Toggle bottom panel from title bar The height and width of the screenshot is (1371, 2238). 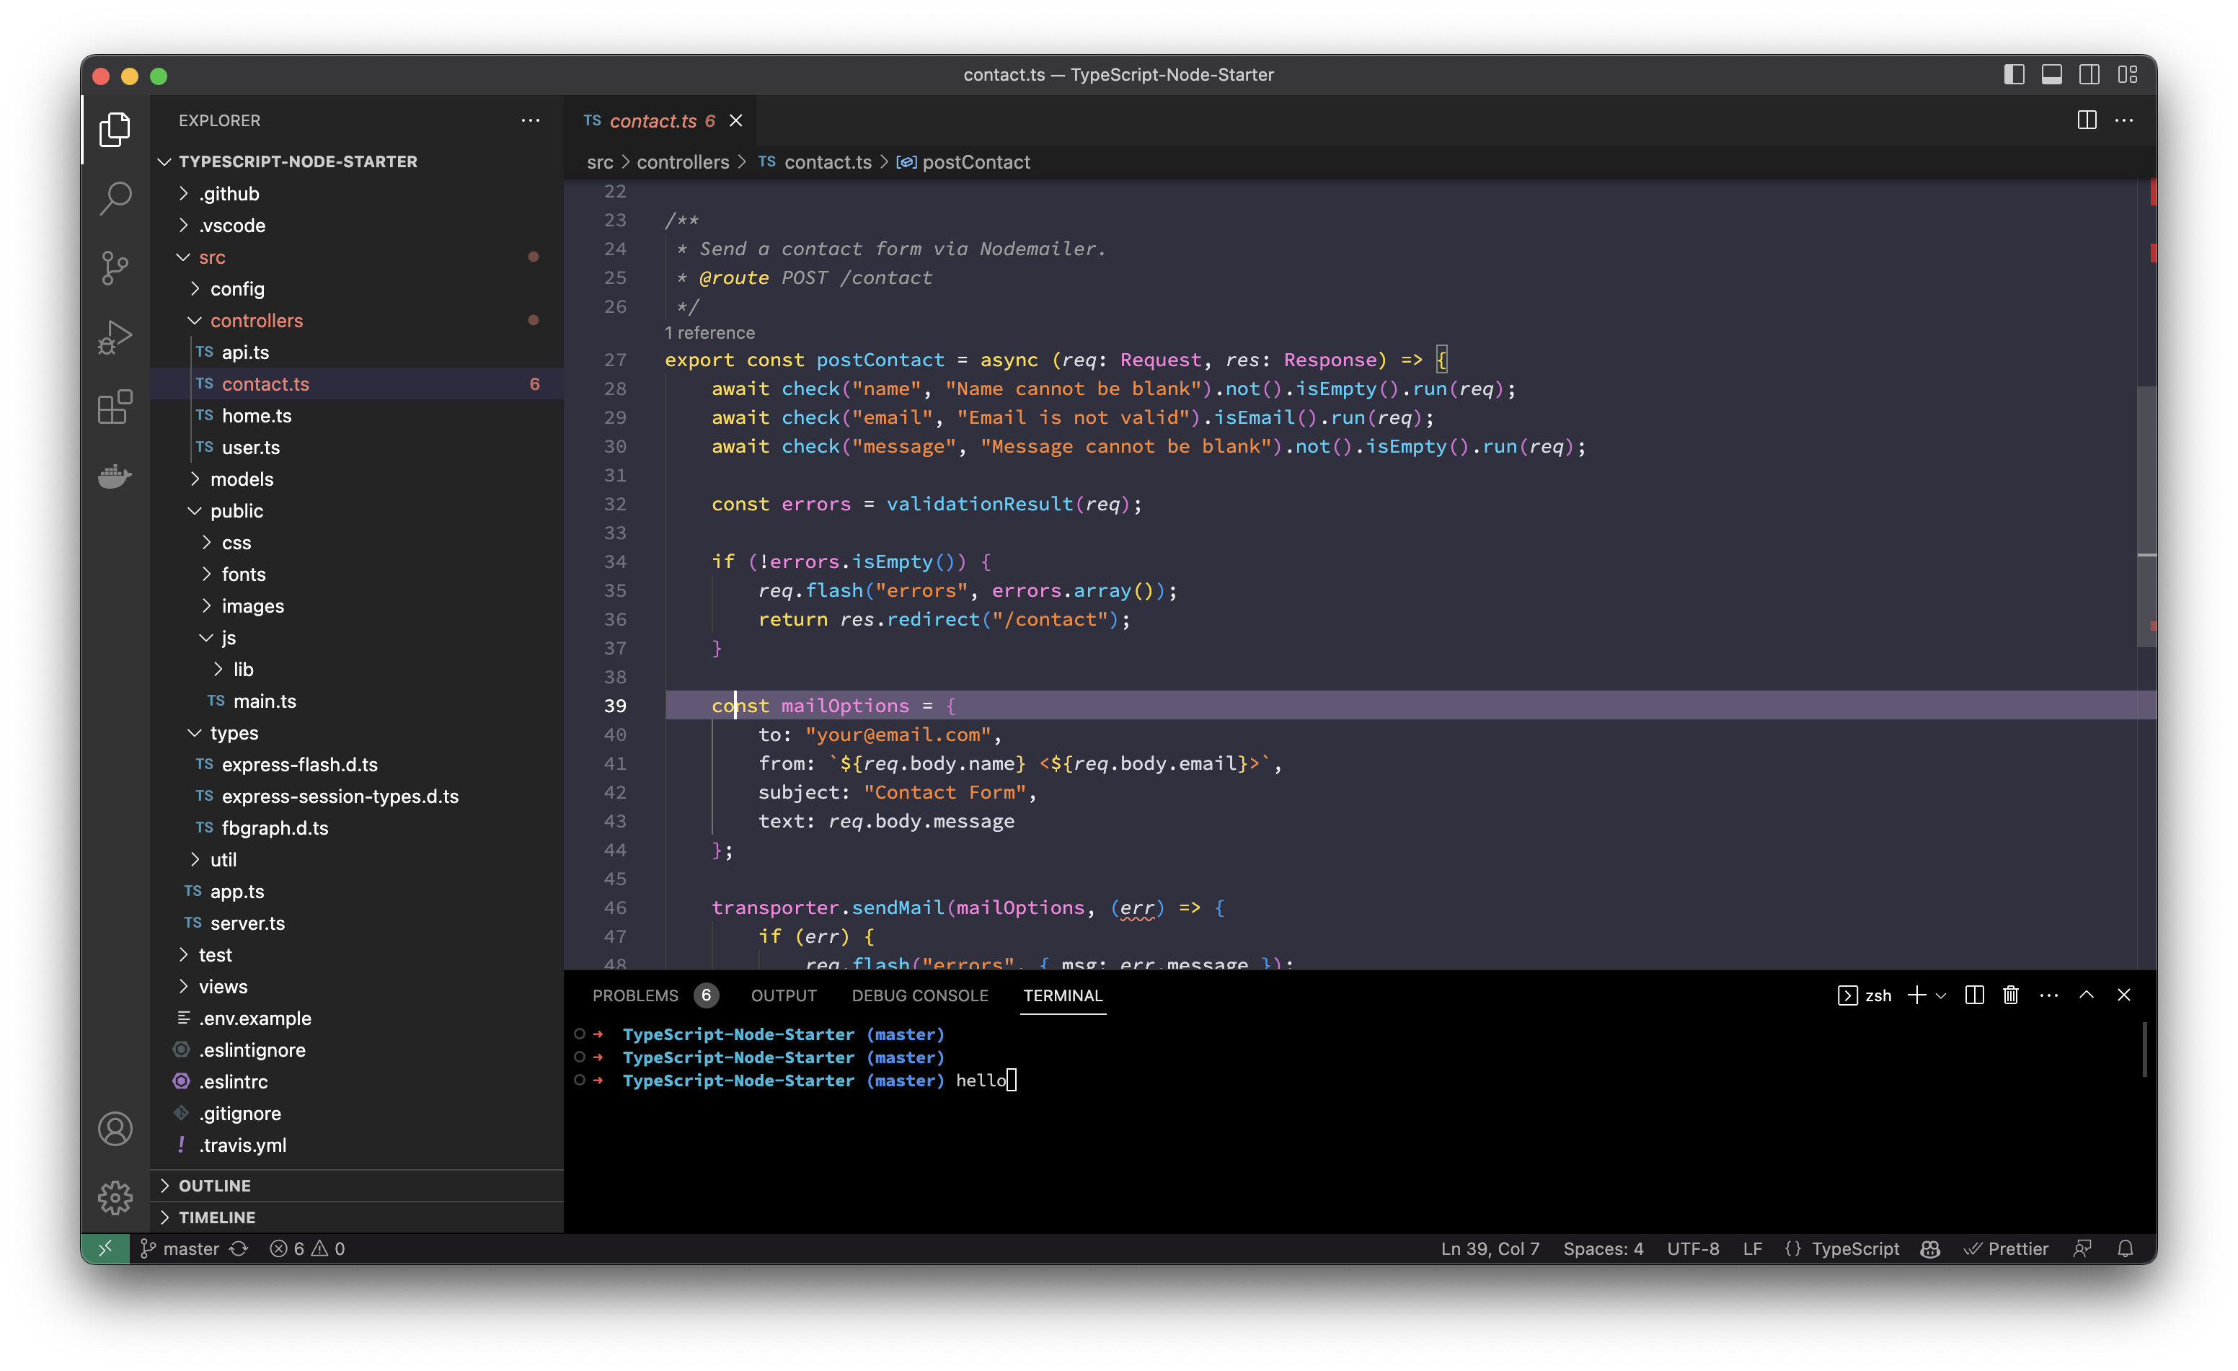[2051, 74]
